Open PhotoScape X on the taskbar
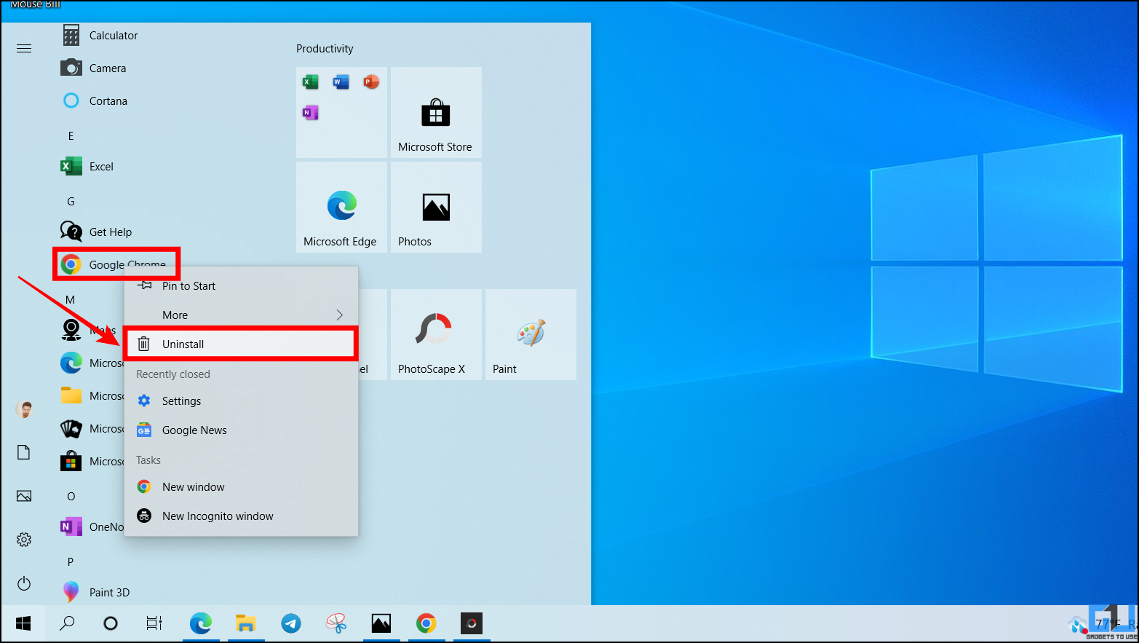Screen dimensions: 1139x643 [472, 623]
